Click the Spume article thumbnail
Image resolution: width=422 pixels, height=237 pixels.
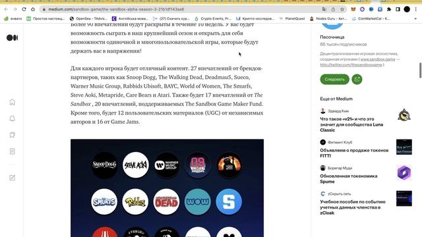point(404,172)
